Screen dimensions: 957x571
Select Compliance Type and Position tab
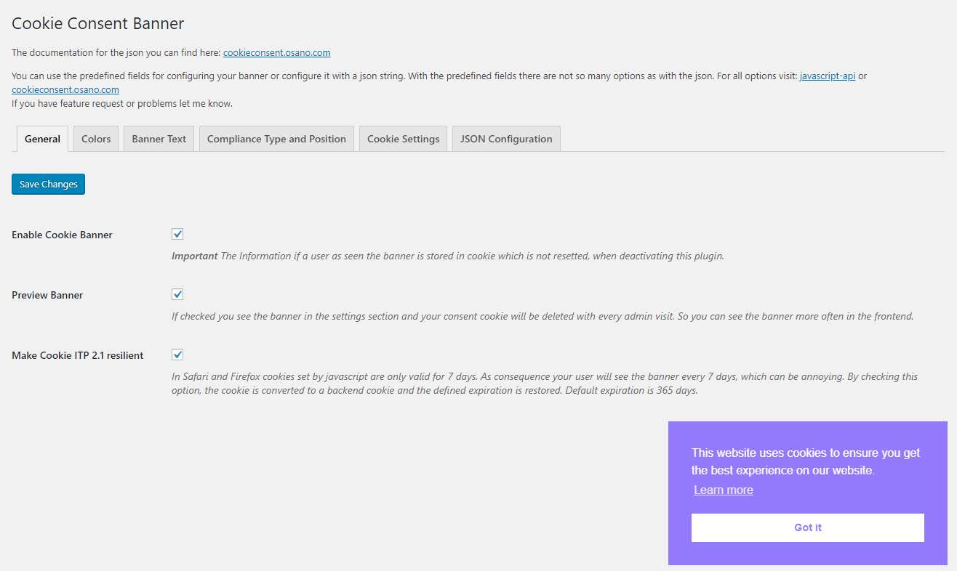(276, 139)
